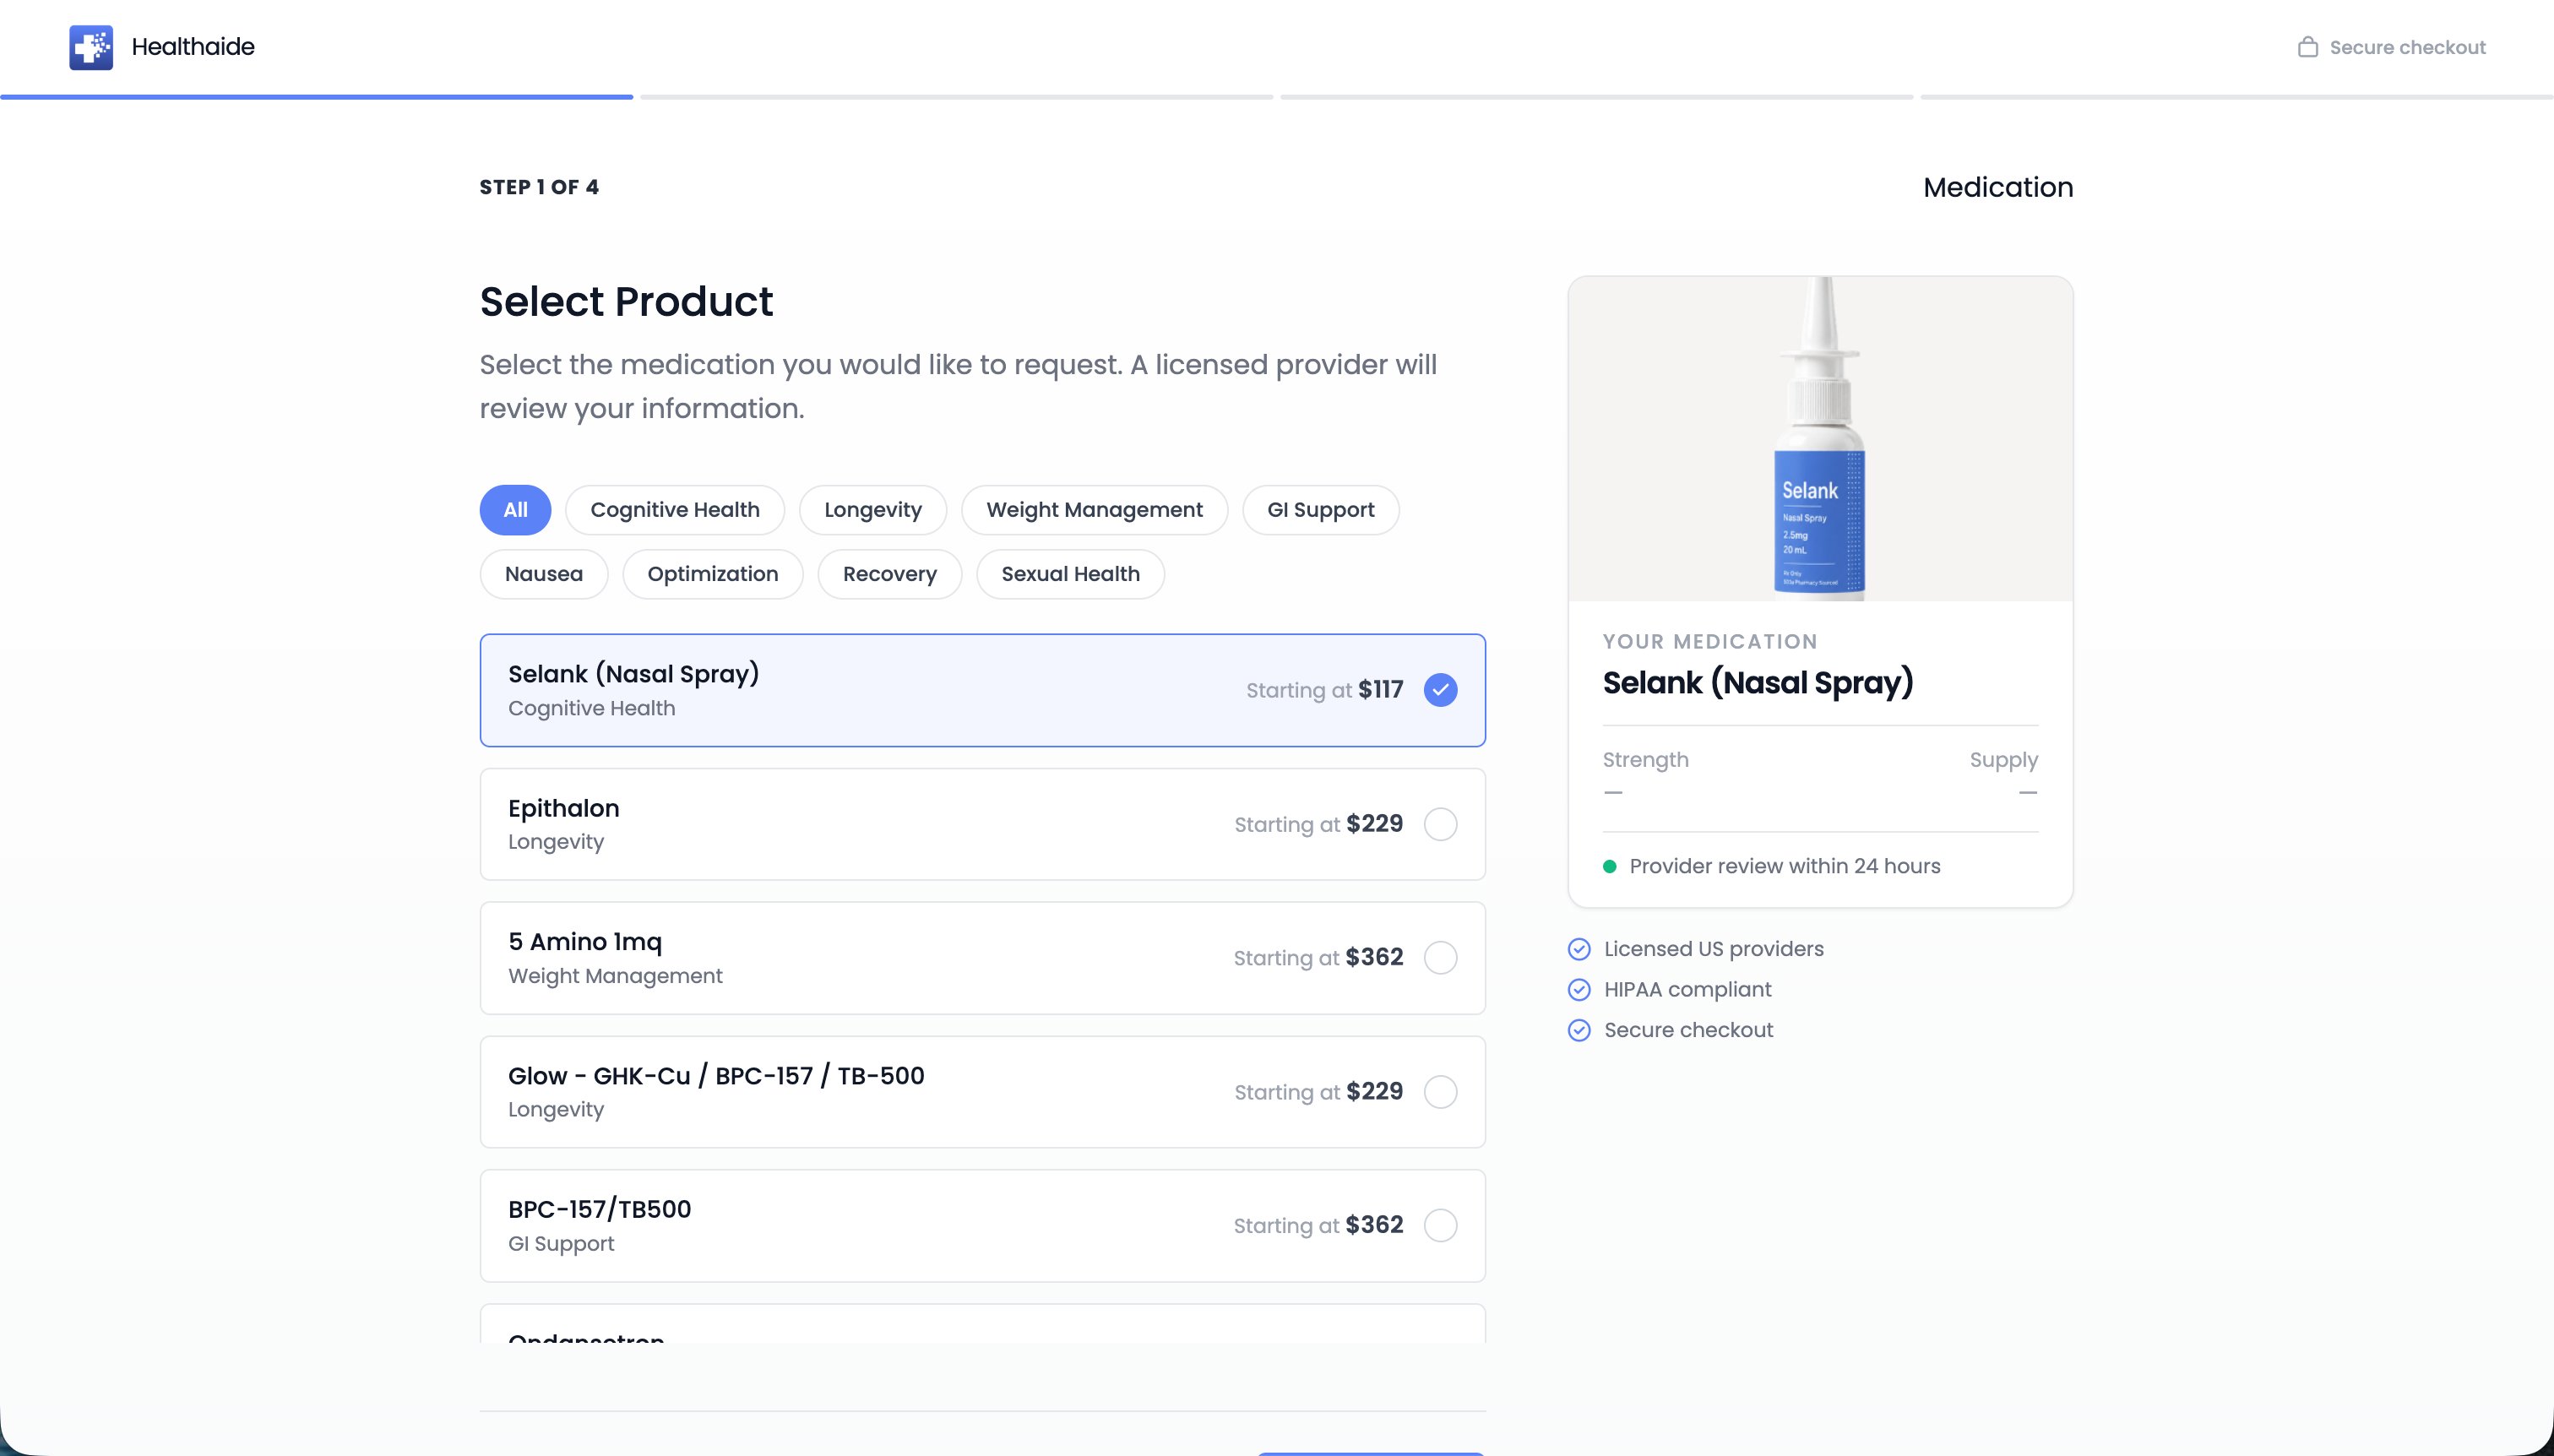Filter by Nausea category
The image size is (2554, 1456).
[x=544, y=574]
